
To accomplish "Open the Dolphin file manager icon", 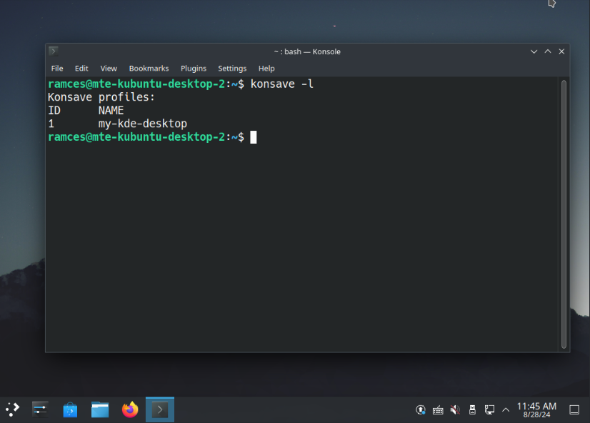I will (99, 409).
